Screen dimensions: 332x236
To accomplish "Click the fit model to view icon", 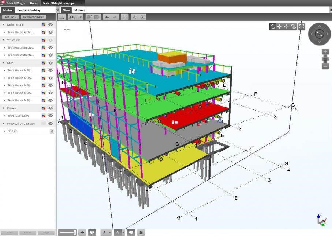I will click(125, 17).
